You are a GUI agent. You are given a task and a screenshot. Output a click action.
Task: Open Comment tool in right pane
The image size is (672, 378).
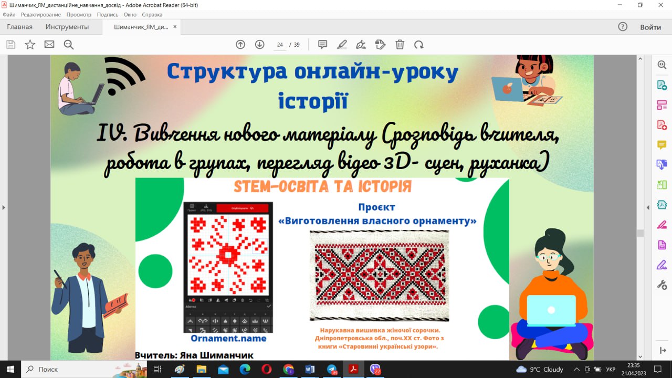pos(662,145)
